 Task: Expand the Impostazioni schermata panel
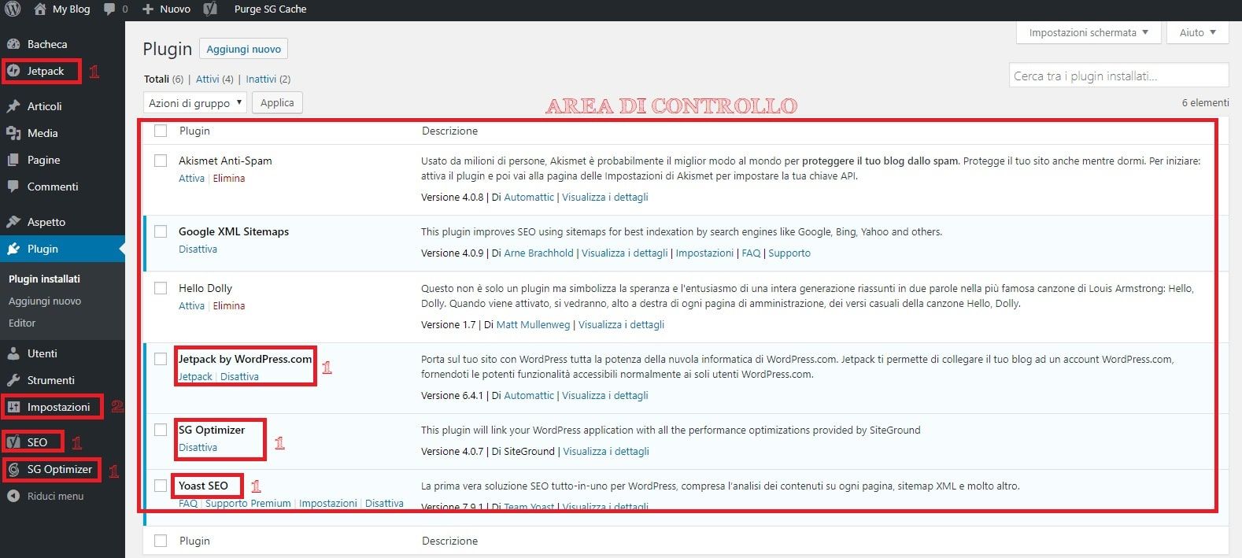pyautogui.click(x=1089, y=32)
